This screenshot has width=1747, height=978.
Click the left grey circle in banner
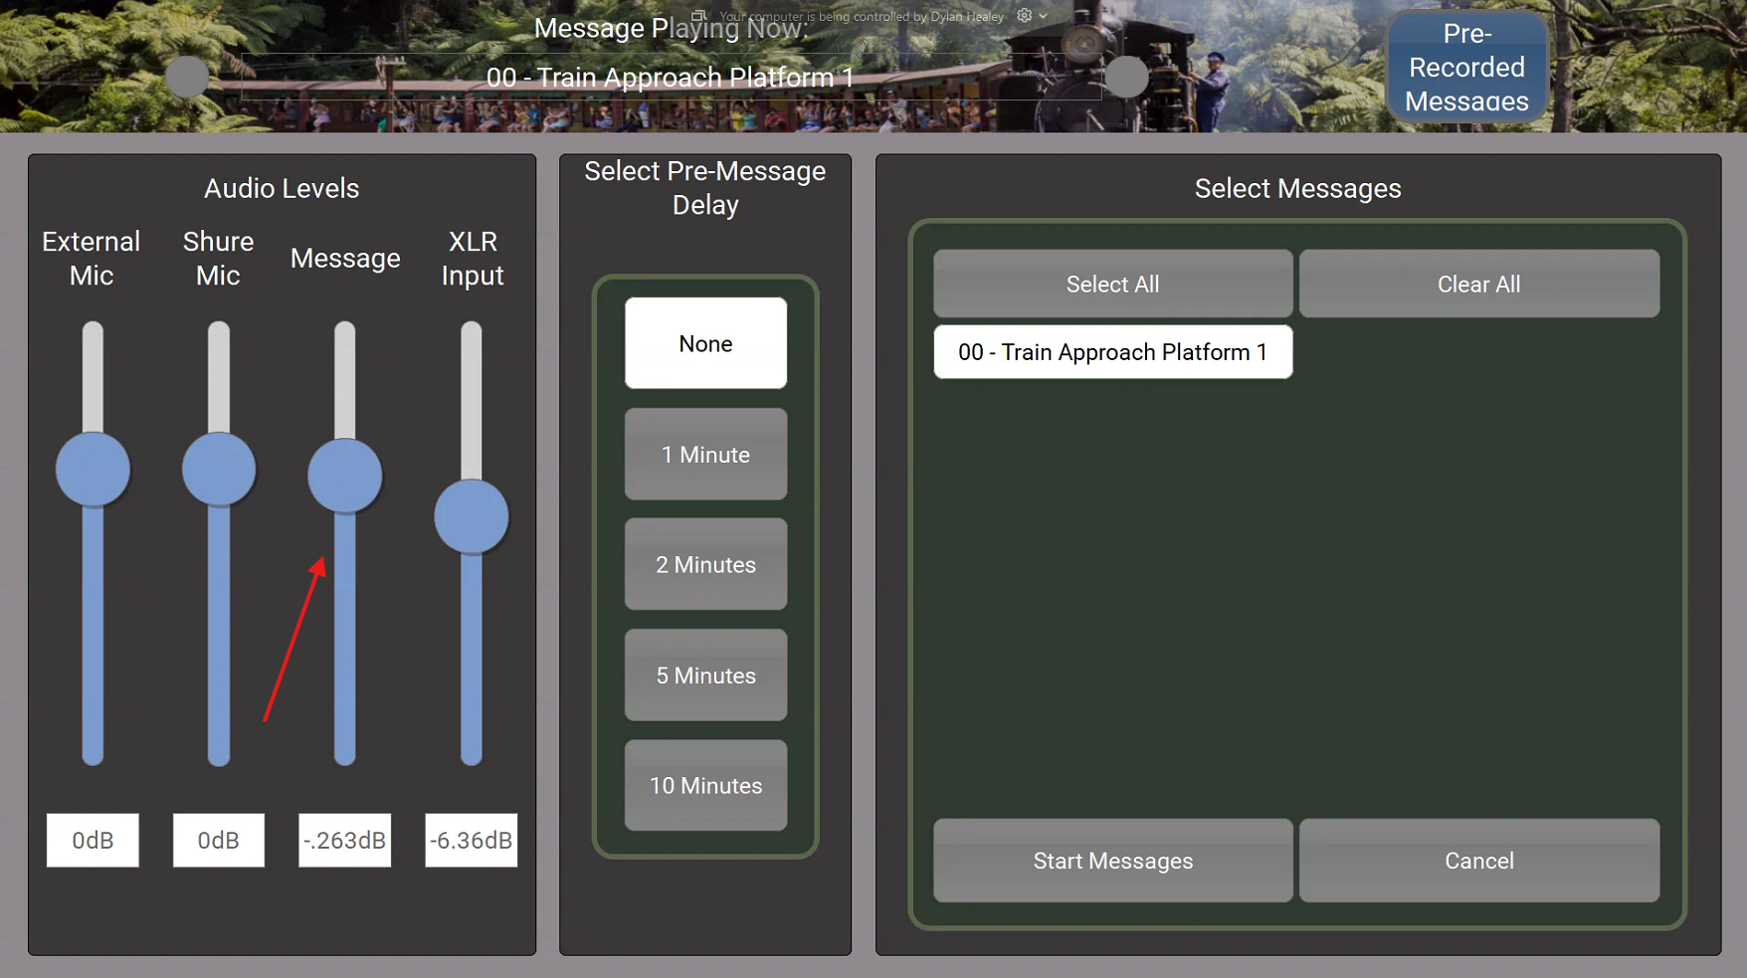click(x=187, y=77)
